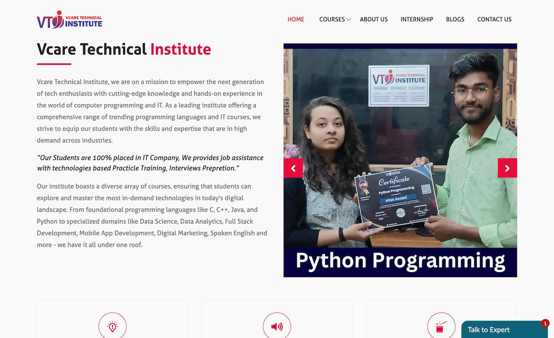The height and width of the screenshot is (338, 554).
Task: Navigate to BLOGS
Action: [x=455, y=19]
